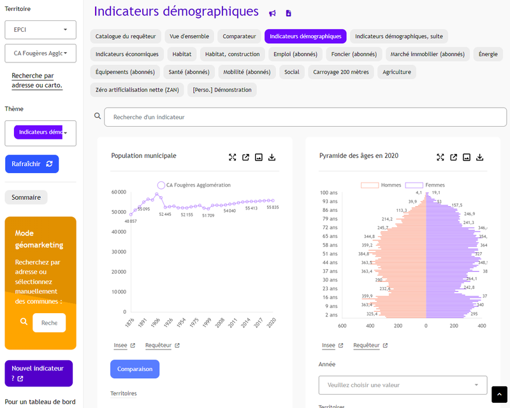Open the CA Fougères Agglo territory dropdown
Screen dimensions: 510x408
pos(40,53)
